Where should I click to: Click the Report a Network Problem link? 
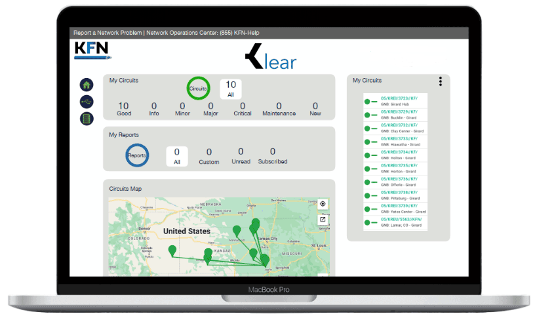107,33
